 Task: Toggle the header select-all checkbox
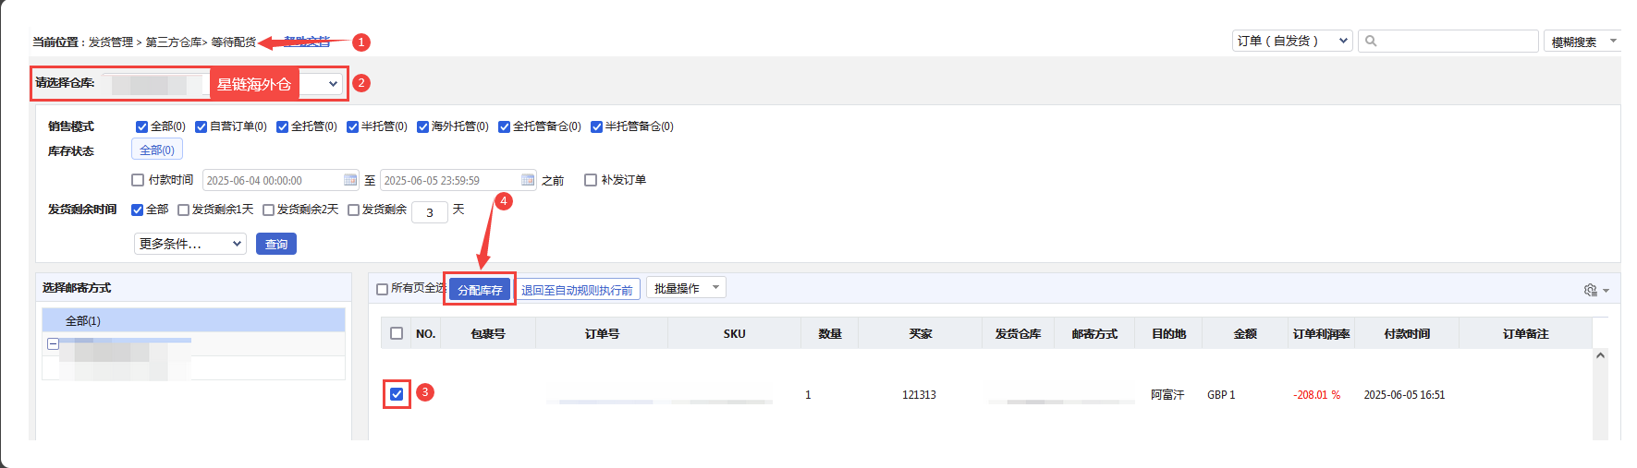pyautogui.click(x=397, y=333)
